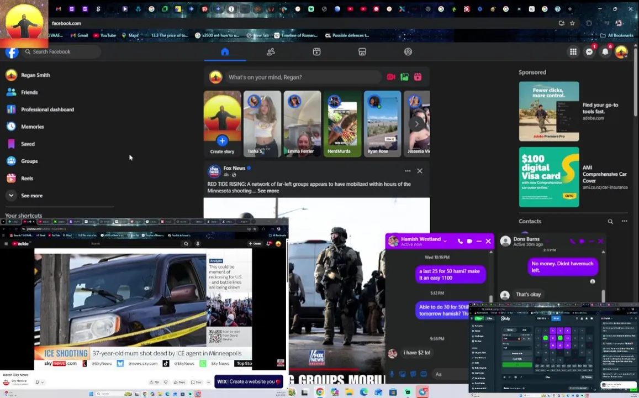Add Photo/video from the composer
The width and height of the screenshot is (639, 398).
[404, 77]
